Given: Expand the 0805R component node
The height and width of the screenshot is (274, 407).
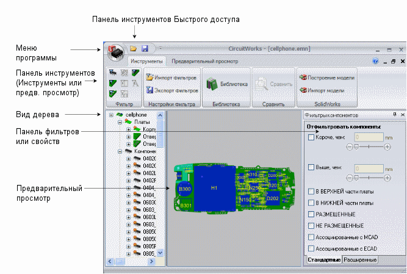Looking at the screenshot, I should [x=129, y=247].
